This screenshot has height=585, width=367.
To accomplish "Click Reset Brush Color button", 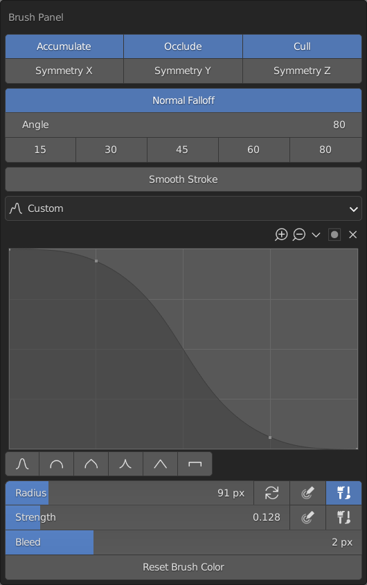I will tap(183, 567).
